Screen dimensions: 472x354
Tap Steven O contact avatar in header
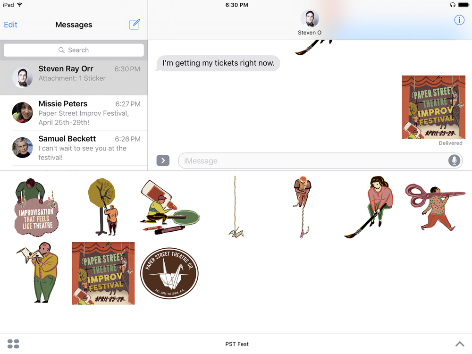click(310, 19)
